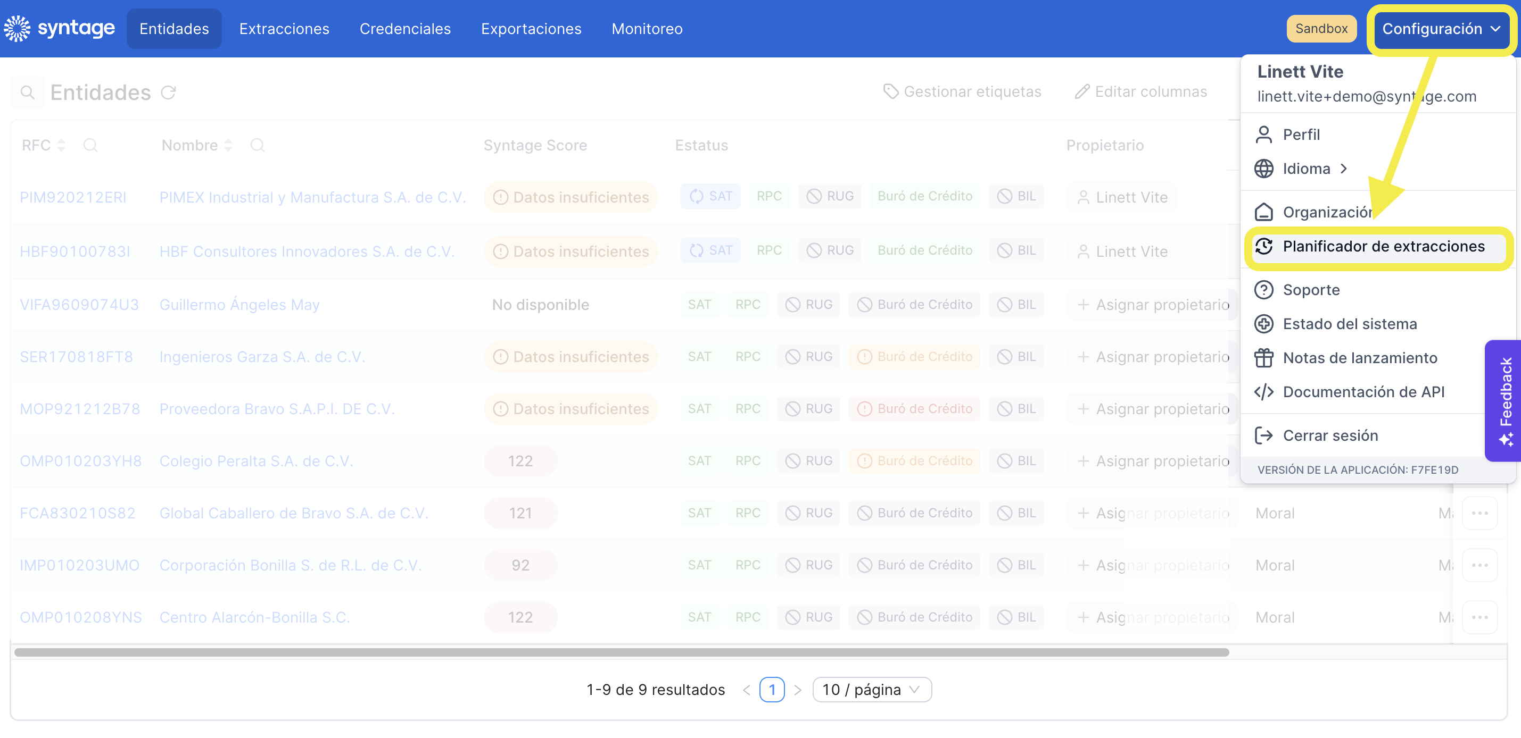
Task: Go to the previous results page arrow
Action: [x=747, y=690]
